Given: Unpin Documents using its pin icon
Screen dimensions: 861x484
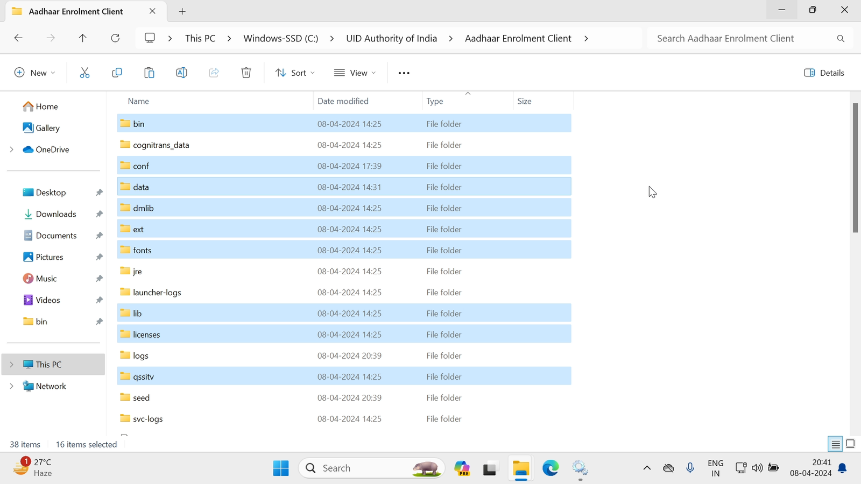Looking at the screenshot, I should [x=99, y=236].
